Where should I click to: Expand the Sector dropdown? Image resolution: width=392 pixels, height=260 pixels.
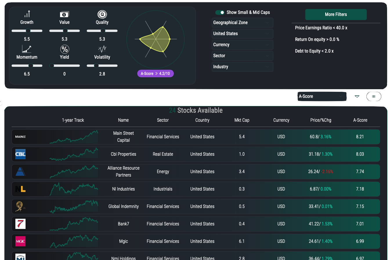tap(242, 56)
